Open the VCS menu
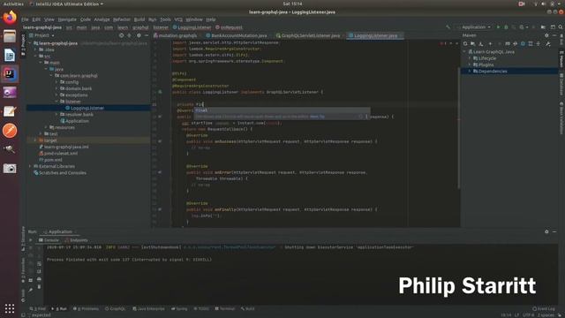565x318 pixels. (178, 19)
